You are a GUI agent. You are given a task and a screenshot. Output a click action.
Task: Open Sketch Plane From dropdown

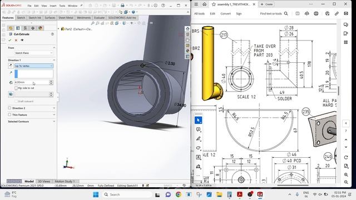pyautogui.click(x=34, y=53)
